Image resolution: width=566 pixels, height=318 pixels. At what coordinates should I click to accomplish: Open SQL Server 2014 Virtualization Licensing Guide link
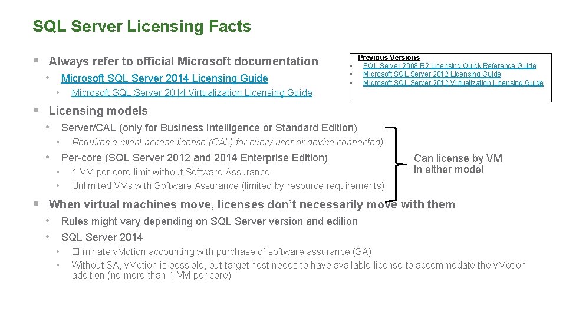coord(192,92)
